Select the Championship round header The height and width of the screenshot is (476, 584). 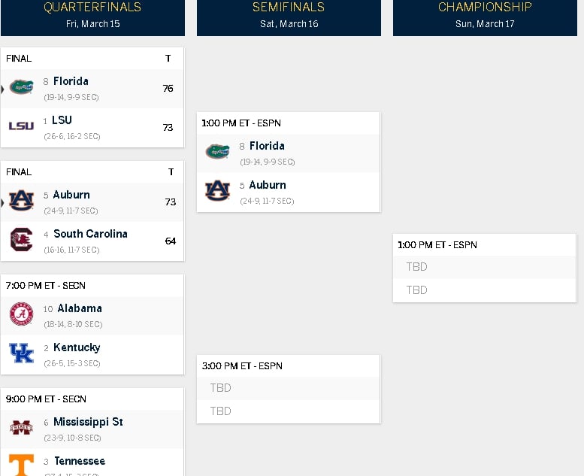(x=485, y=18)
